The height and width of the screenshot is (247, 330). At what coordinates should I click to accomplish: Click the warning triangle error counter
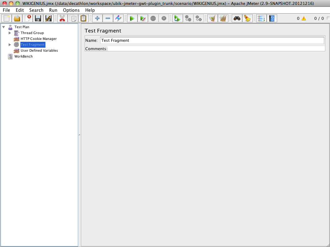pyautogui.click(x=303, y=19)
